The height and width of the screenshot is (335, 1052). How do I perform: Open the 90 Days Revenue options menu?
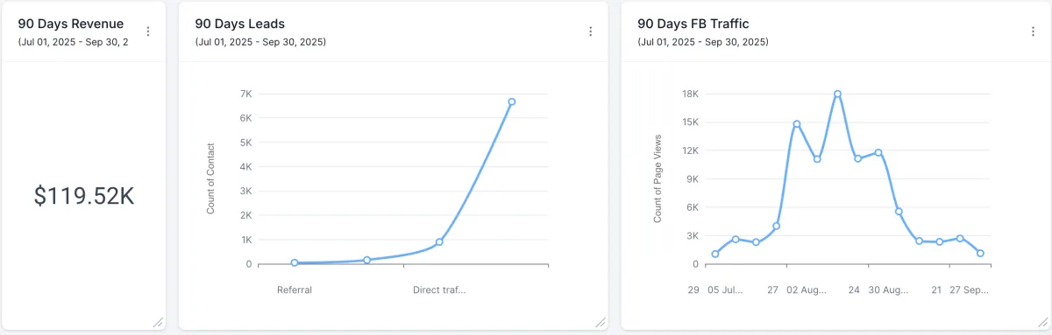click(x=148, y=31)
